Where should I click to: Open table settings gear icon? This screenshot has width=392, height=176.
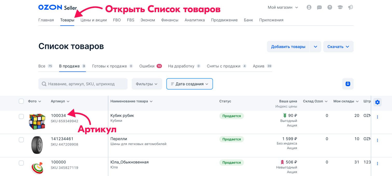[377, 102]
